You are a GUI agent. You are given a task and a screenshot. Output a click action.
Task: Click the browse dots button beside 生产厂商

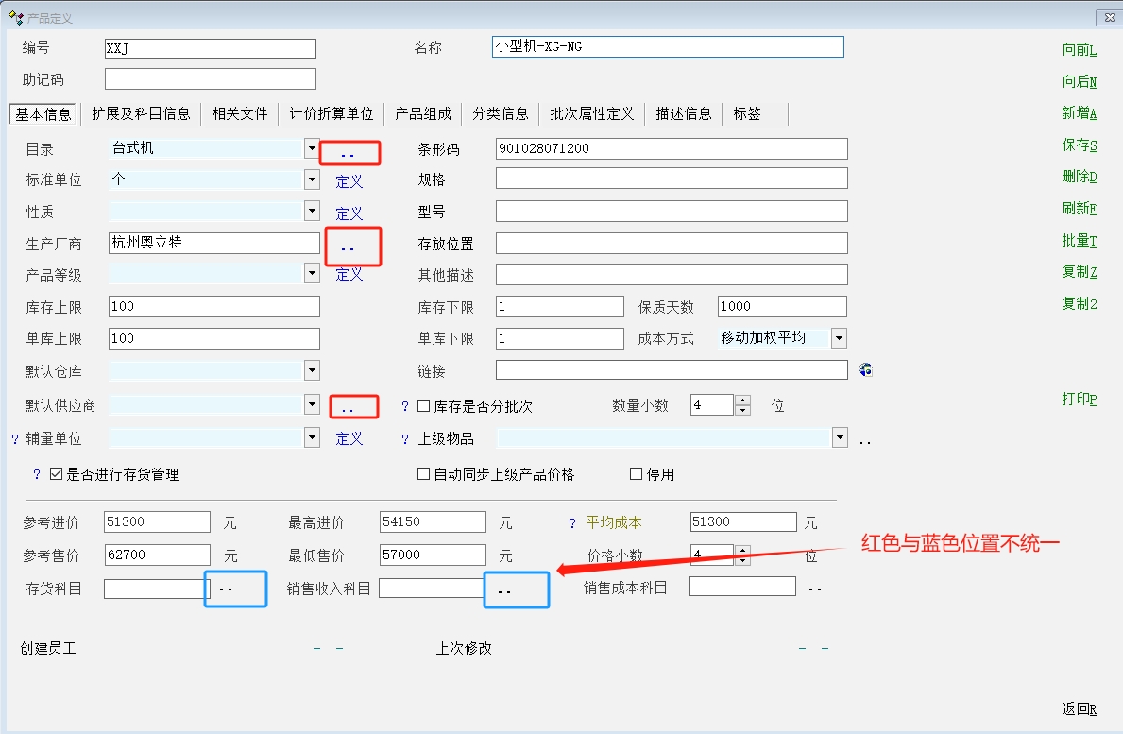pos(348,248)
